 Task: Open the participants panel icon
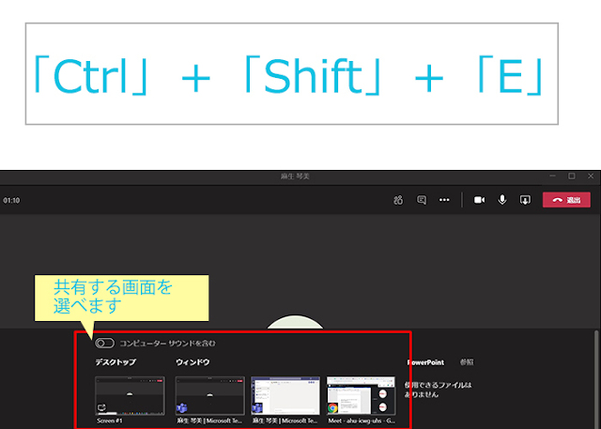398,200
